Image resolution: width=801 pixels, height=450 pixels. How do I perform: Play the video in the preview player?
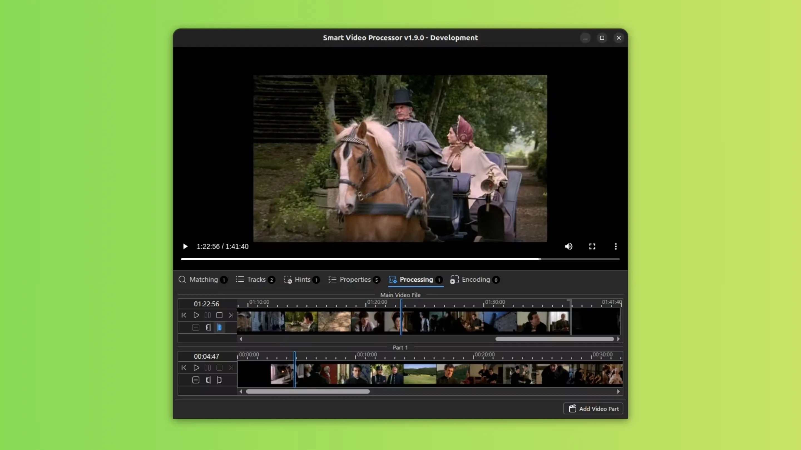(x=185, y=246)
